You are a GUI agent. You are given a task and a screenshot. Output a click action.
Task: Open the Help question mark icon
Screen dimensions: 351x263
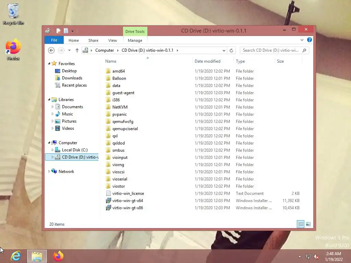pos(310,40)
